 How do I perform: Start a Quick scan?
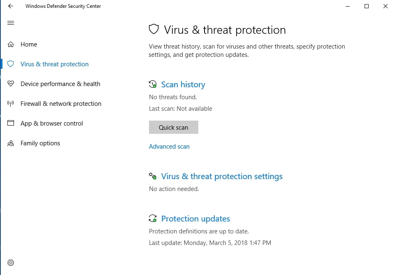(173, 127)
